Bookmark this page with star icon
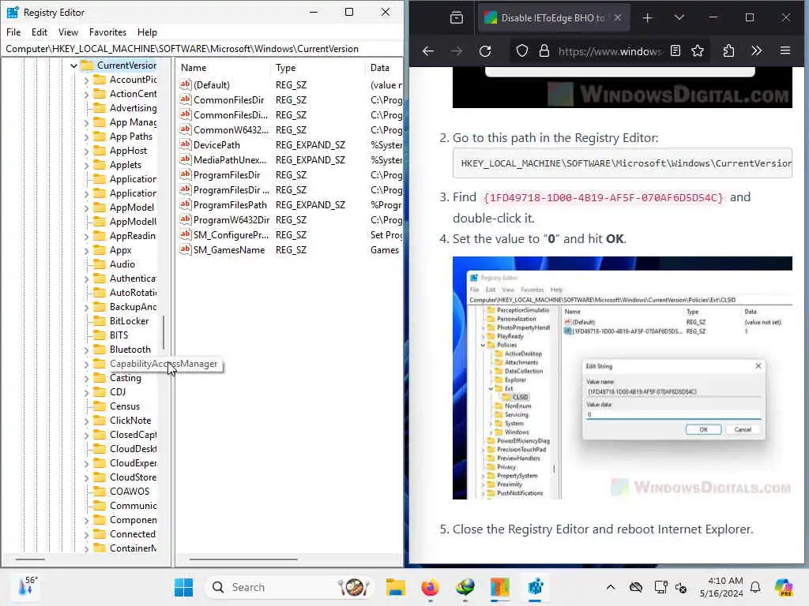 click(x=698, y=50)
